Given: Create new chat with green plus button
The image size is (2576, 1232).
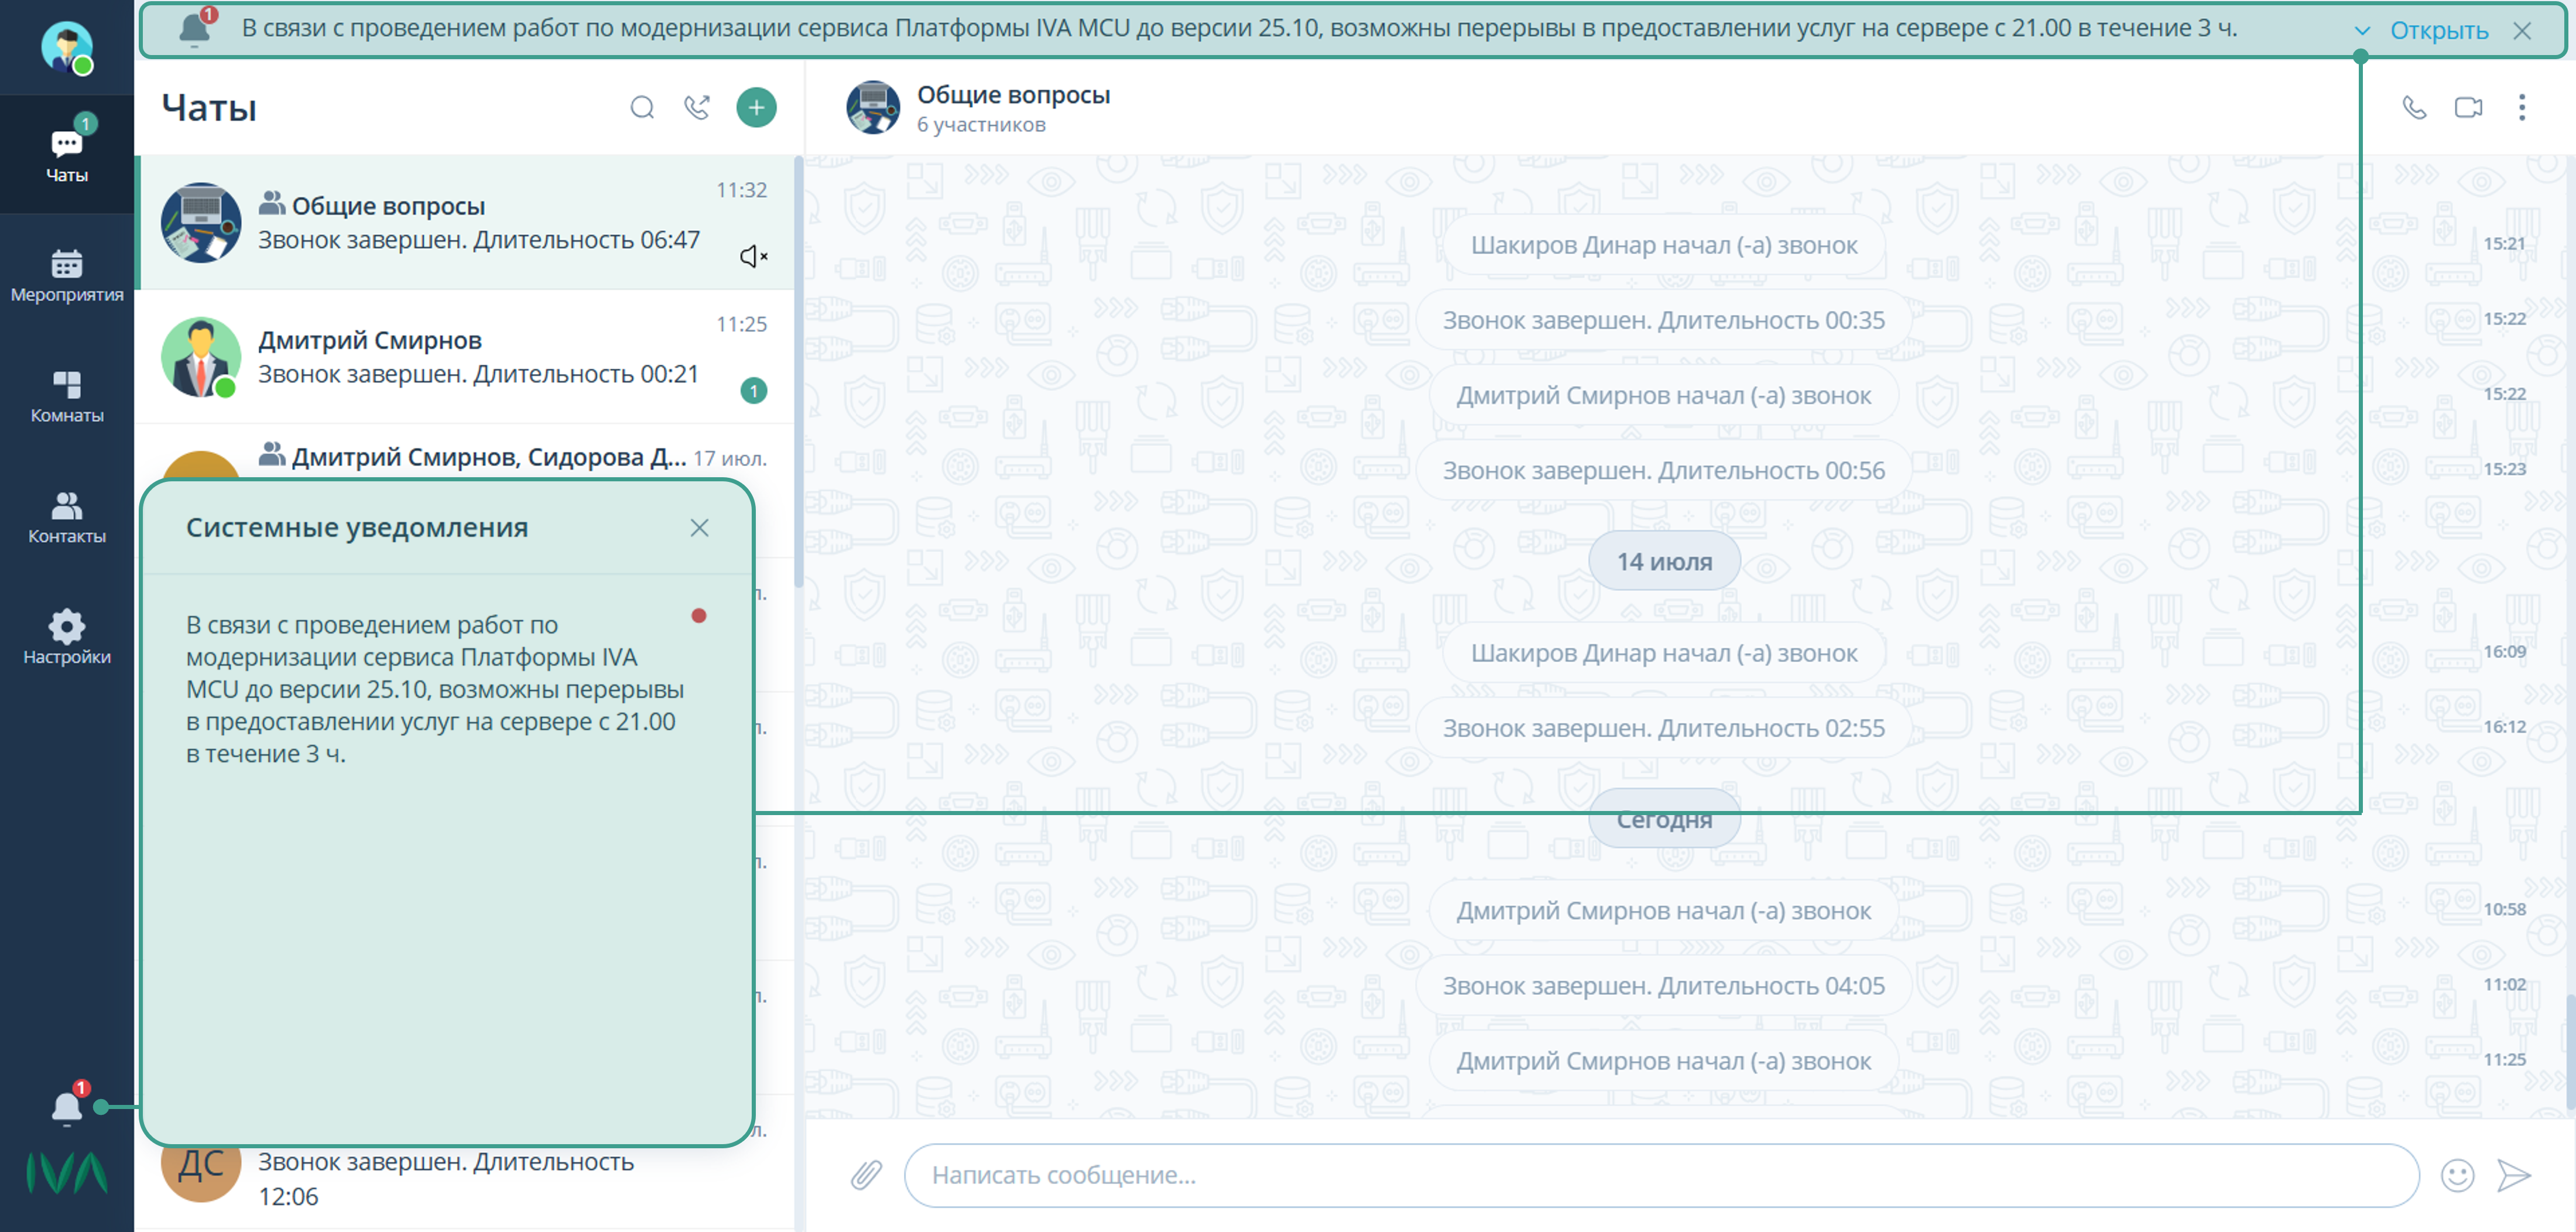Looking at the screenshot, I should (x=756, y=107).
